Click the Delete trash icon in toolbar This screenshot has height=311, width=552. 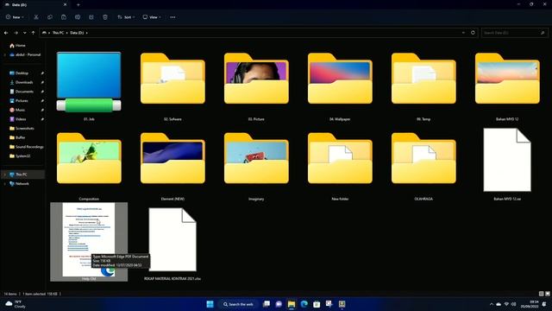(x=105, y=17)
